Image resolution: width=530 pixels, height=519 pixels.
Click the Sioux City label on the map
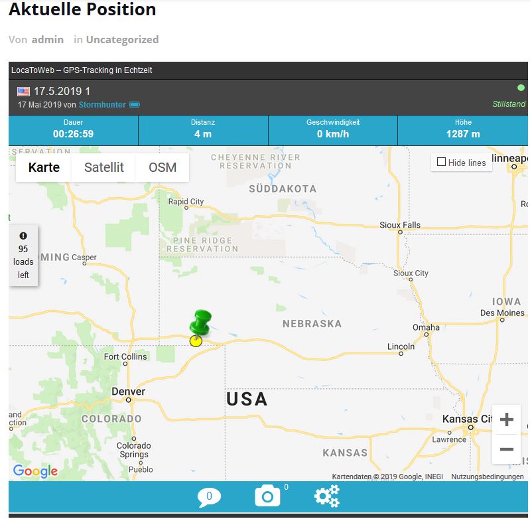coord(411,273)
